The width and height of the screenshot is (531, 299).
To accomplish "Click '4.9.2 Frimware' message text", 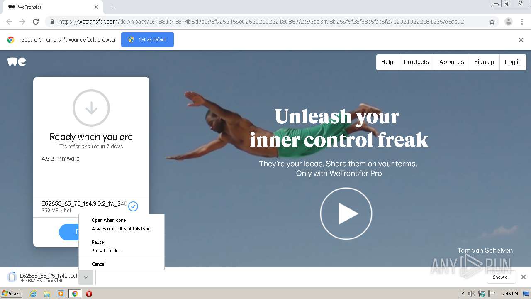I will (61, 159).
